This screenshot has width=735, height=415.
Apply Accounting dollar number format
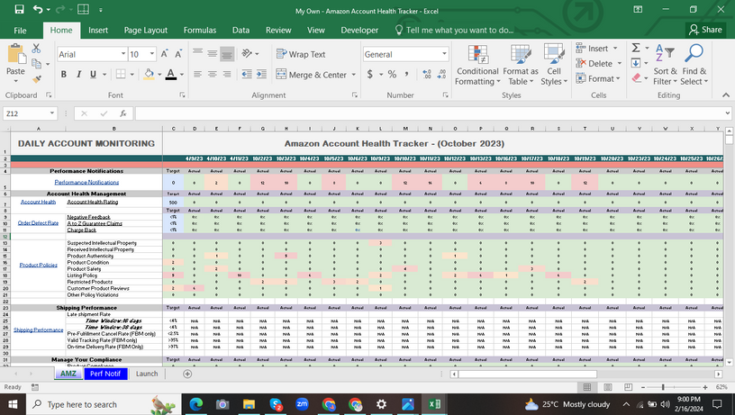(x=370, y=75)
